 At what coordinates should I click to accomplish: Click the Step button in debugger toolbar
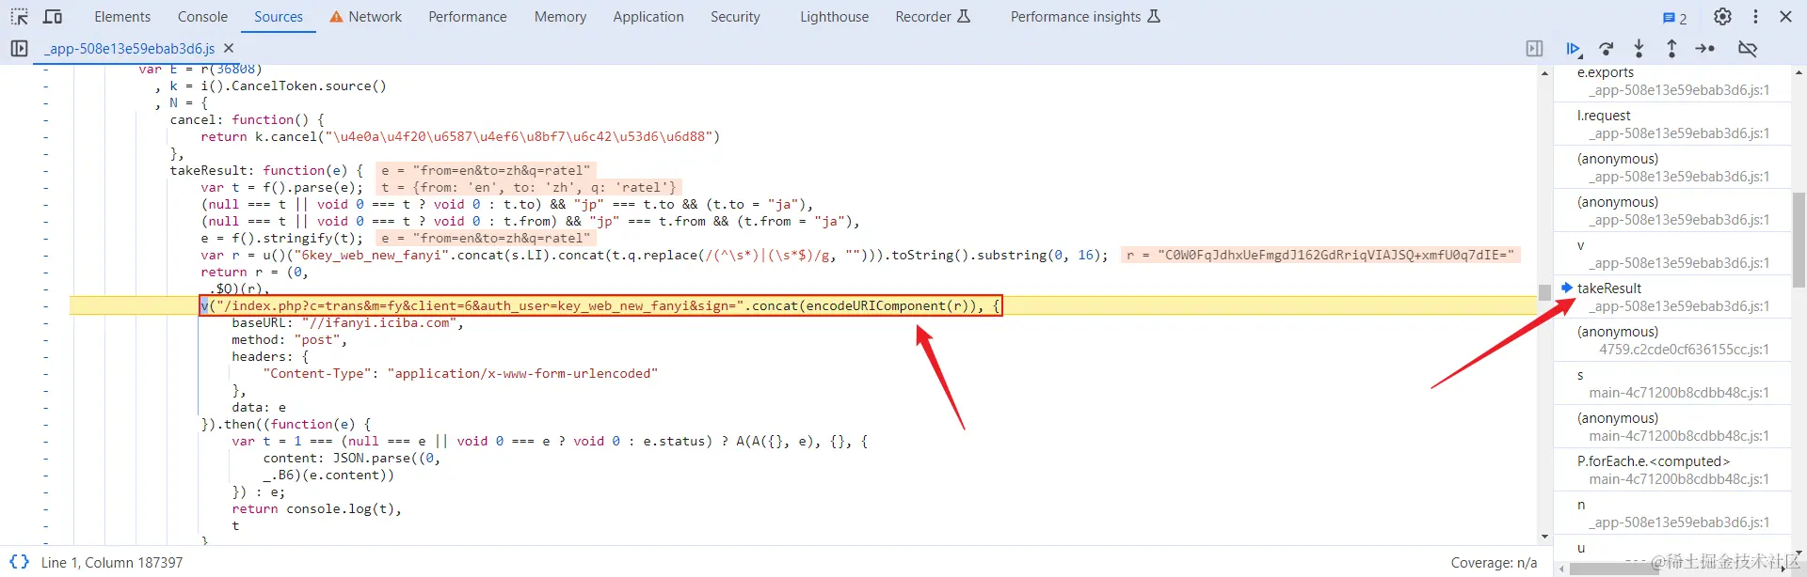[x=1704, y=49]
